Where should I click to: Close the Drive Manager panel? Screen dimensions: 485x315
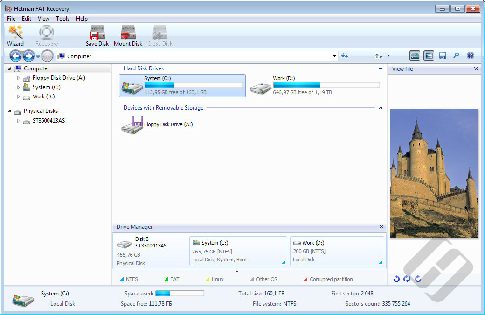381,227
